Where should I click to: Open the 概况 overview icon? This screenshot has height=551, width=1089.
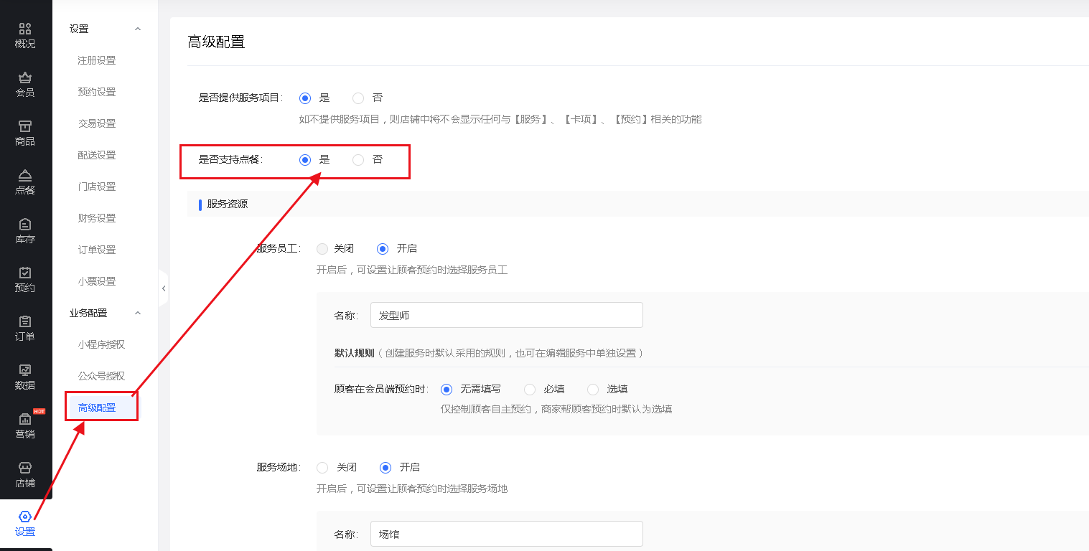(25, 29)
